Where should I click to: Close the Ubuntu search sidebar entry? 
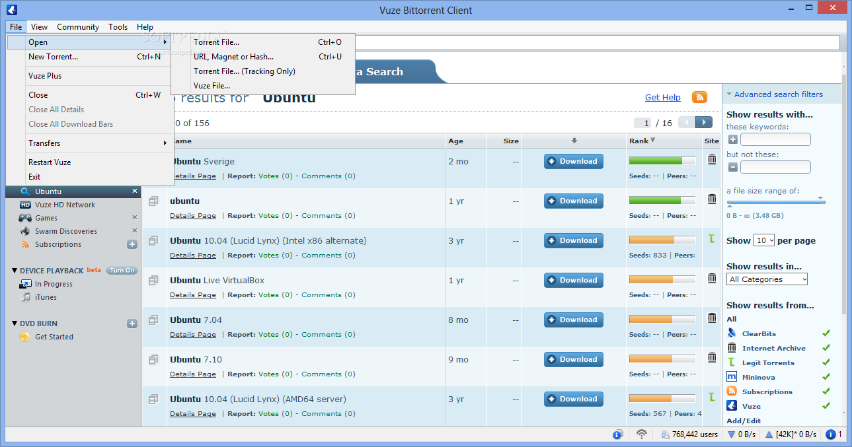point(135,191)
